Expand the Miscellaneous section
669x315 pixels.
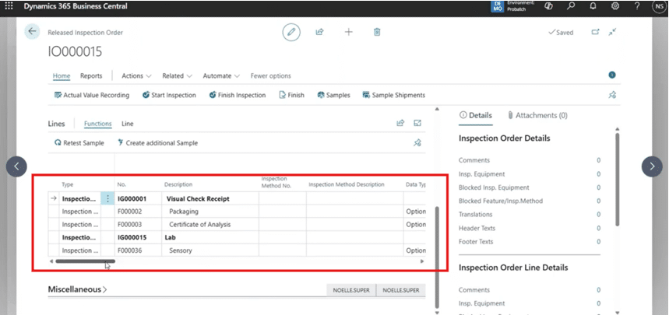coord(78,289)
